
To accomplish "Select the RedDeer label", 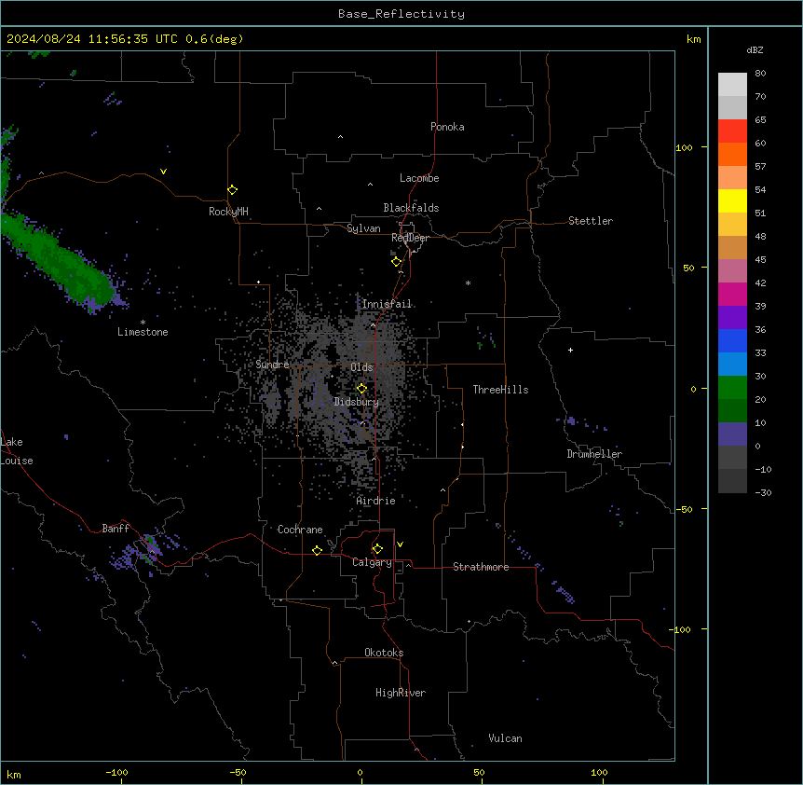I will (410, 238).
